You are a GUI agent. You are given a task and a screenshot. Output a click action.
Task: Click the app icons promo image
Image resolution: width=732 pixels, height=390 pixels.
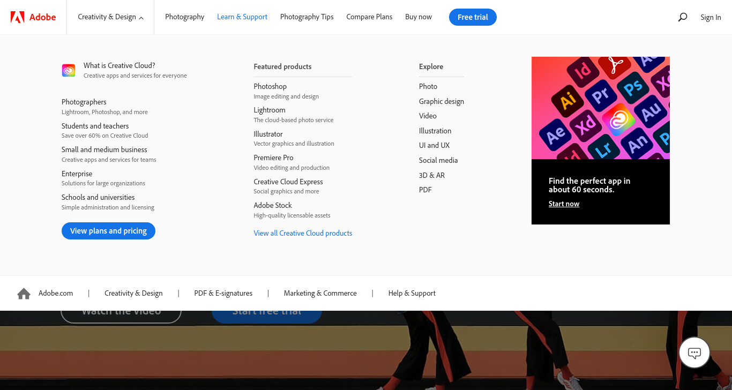point(601,108)
